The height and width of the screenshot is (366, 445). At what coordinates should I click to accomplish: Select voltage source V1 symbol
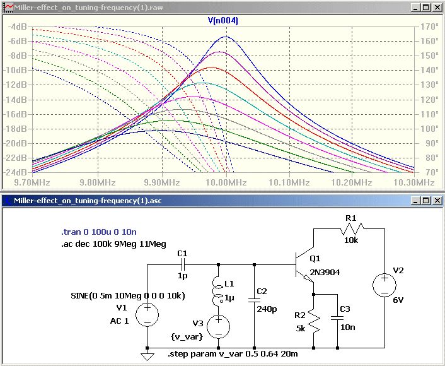point(147,314)
